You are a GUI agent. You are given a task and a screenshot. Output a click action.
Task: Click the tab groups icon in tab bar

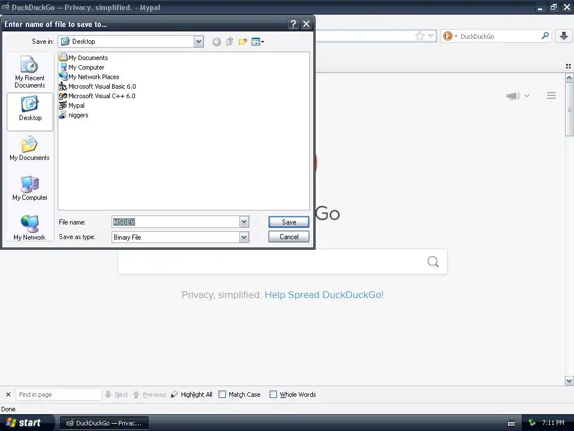pos(568,66)
